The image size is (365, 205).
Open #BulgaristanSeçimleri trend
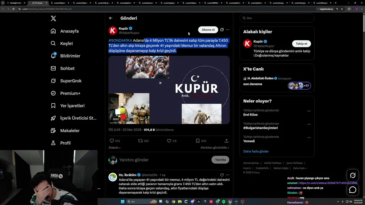pyautogui.click(x=260, y=128)
